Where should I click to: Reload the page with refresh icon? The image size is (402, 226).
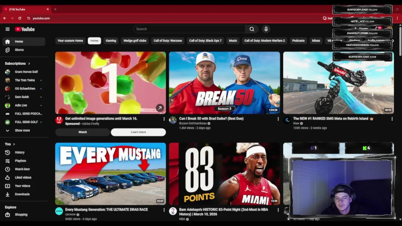pos(19,18)
